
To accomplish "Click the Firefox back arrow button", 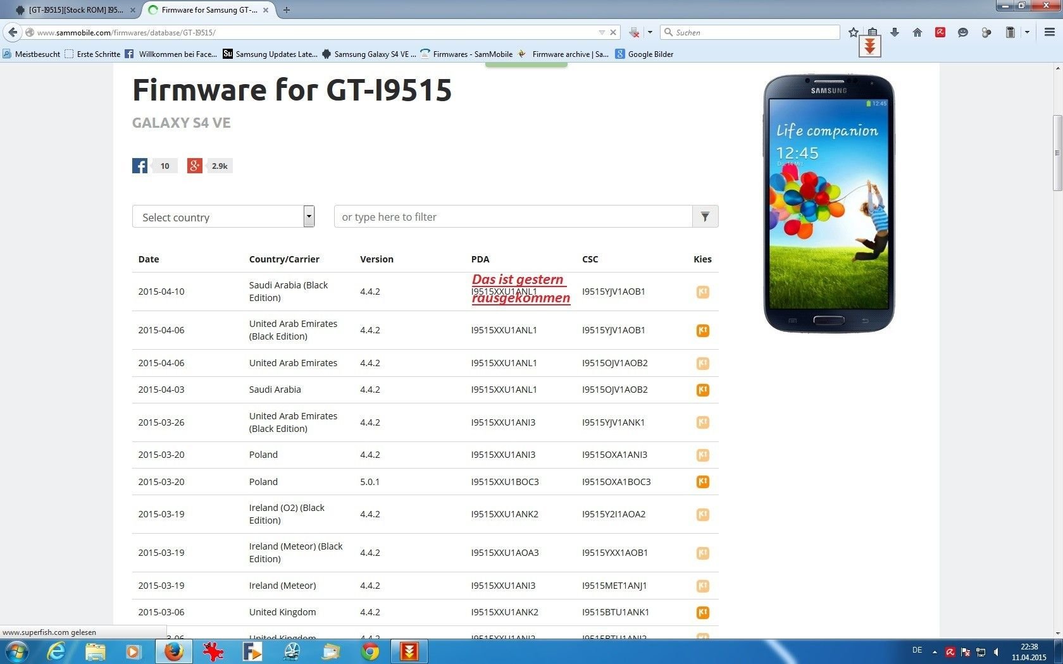I will 13,32.
